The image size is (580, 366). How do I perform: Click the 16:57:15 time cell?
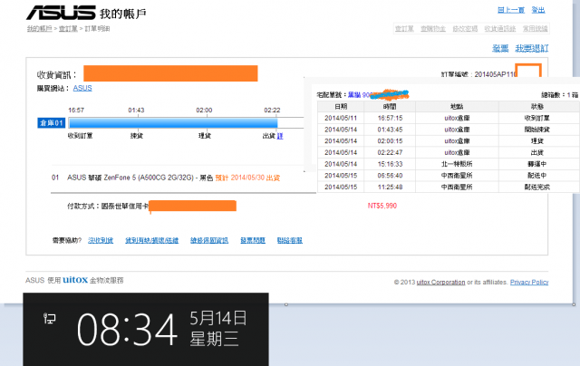[x=390, y=118]
